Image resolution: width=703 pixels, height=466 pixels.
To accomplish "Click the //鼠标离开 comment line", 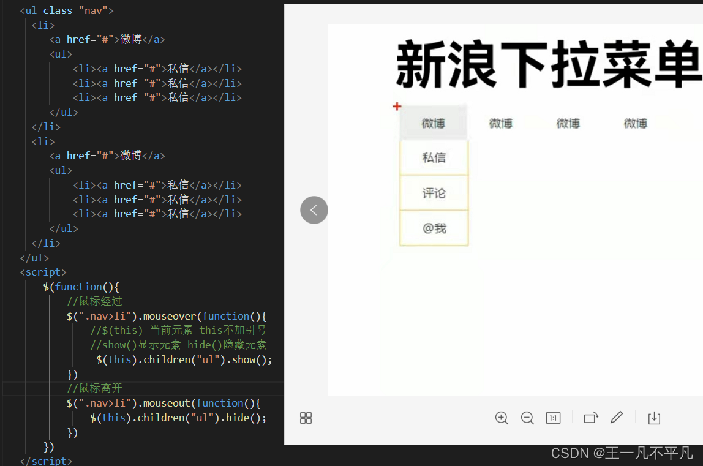I will click(x=94, y=388).
